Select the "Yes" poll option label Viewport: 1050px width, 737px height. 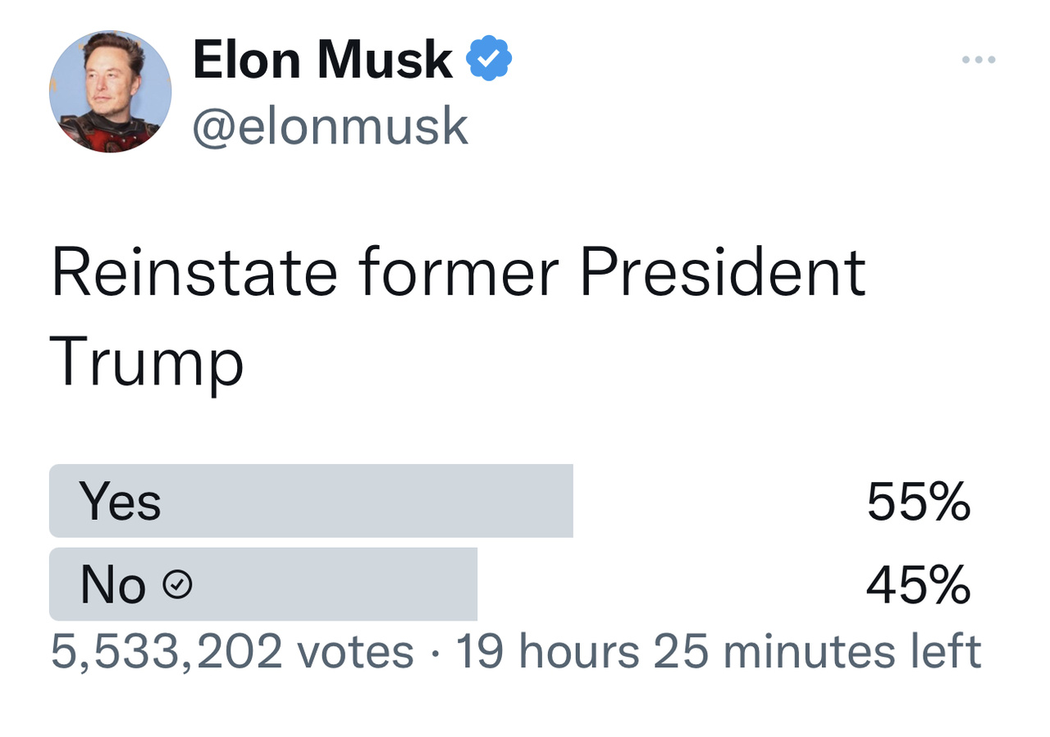pyautogui.click(x=120, y=501)
